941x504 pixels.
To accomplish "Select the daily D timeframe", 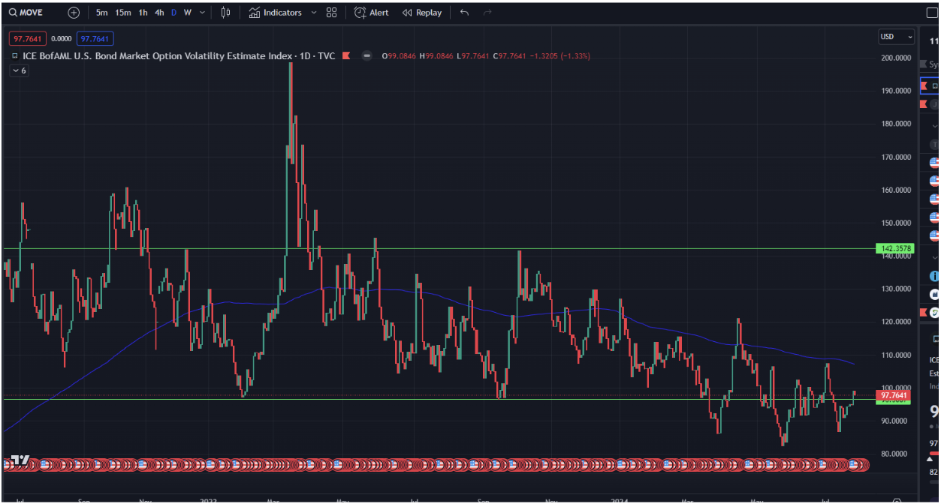I will (174, 13).
